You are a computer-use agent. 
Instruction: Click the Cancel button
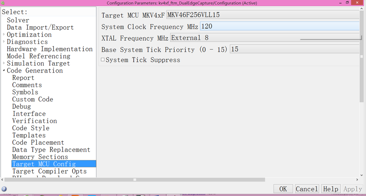tap(307, 189)
